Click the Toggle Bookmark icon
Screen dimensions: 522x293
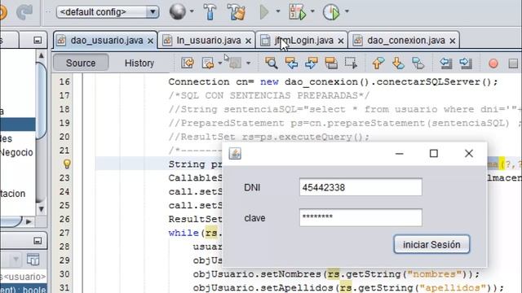[418, 63]
